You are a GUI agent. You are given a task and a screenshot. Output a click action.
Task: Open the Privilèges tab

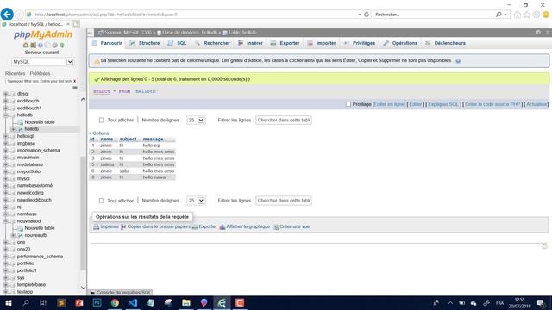pos(360,43)
